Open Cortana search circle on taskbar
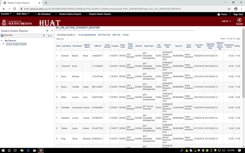This screenshot has width=245, height=153. 9,150
